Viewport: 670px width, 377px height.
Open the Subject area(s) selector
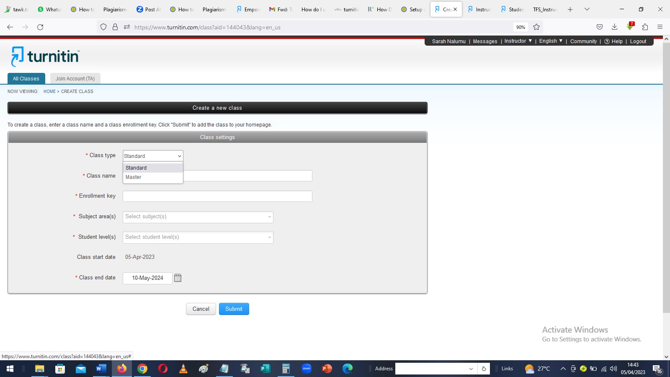pos(198,217)
